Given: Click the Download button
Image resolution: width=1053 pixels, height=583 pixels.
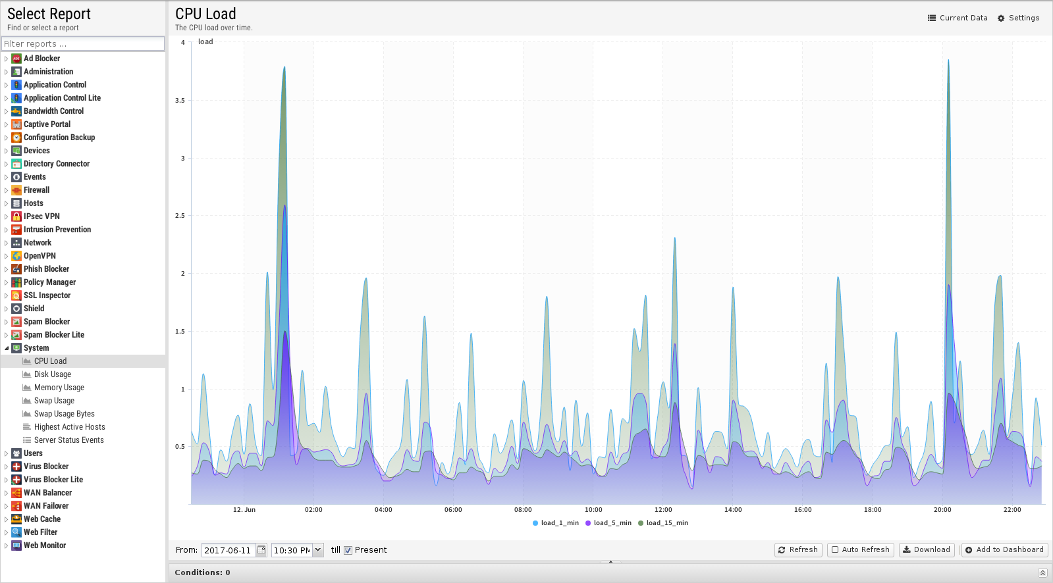Looking at the screenshot, I should tap(926, 549).
